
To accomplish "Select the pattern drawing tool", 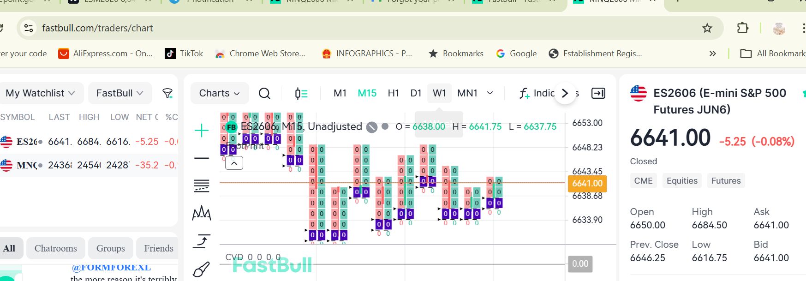I will 202,213.
